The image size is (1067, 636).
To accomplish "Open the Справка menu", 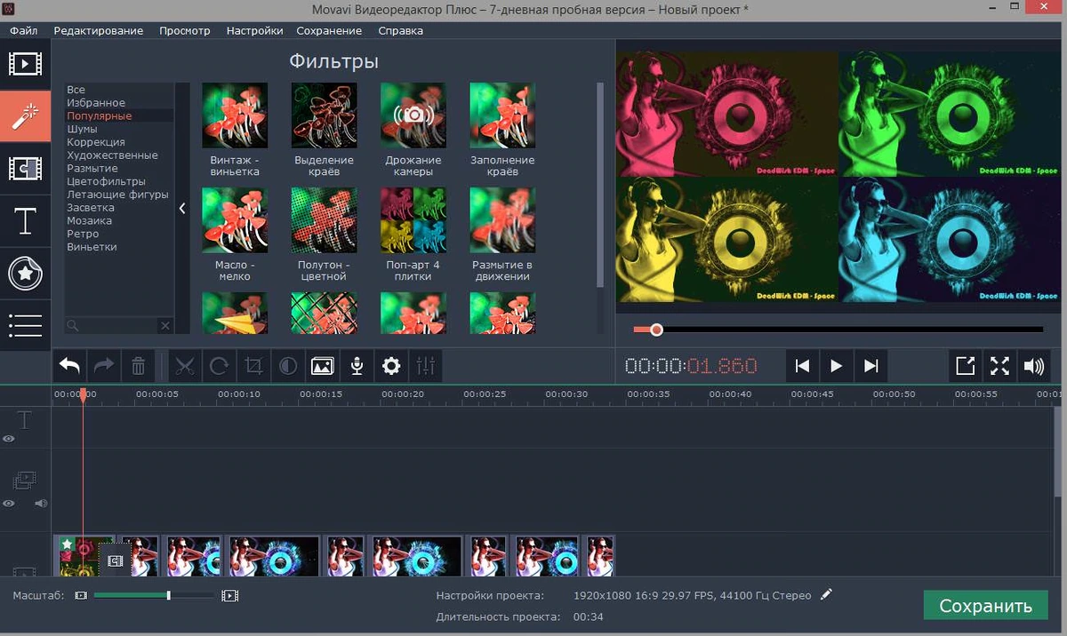I will click(400, 30).
